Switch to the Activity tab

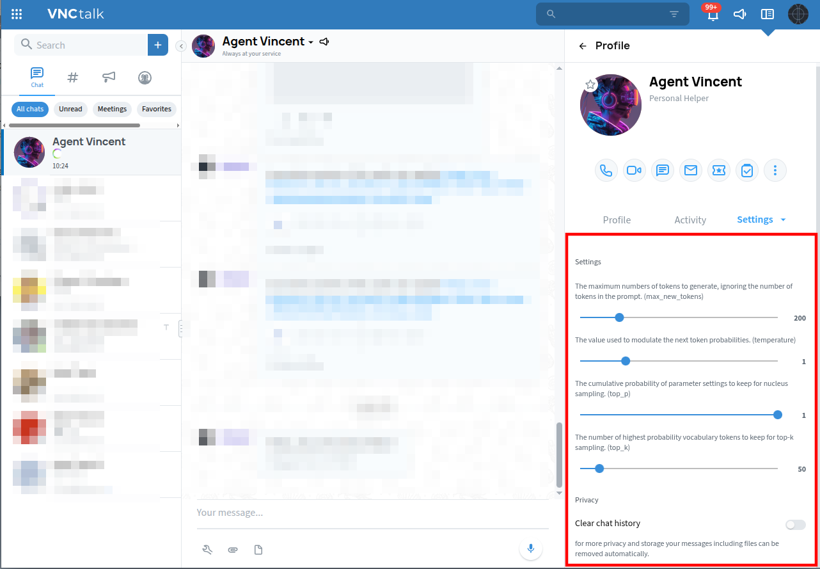click(690, 220)
